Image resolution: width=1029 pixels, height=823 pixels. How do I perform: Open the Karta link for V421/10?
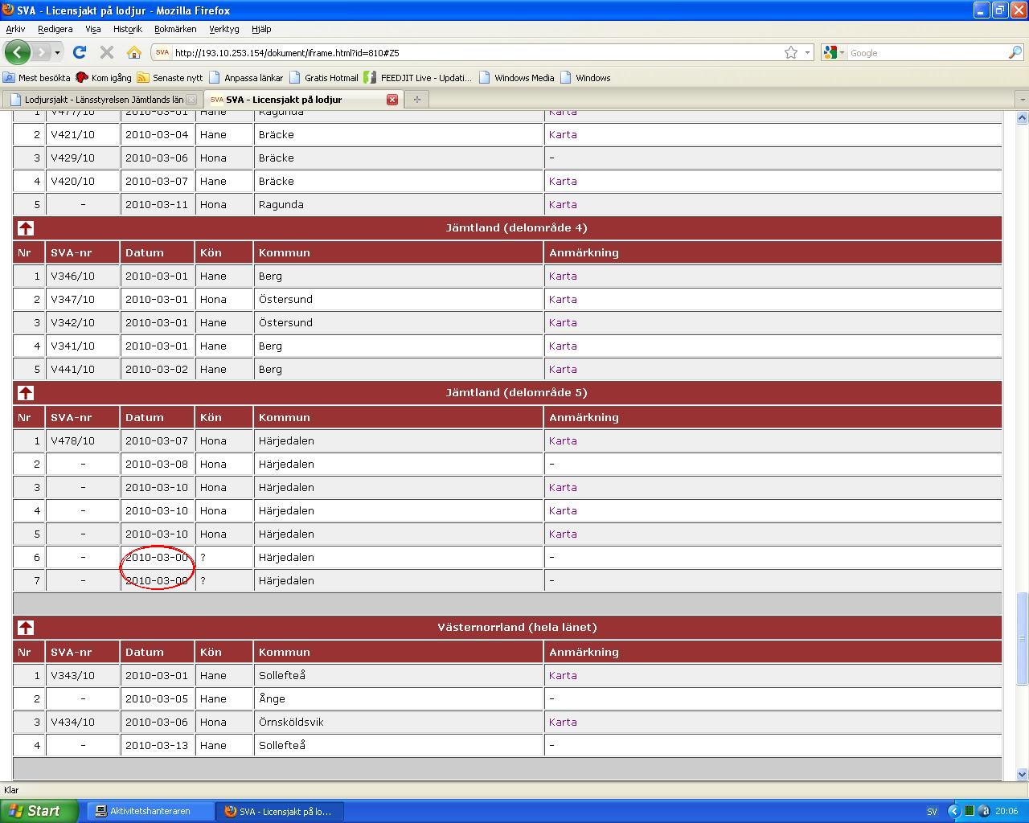click(563, 135)
